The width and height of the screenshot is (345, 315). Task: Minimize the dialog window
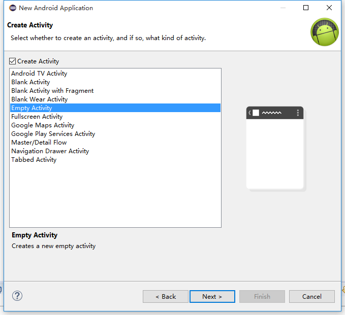point(283,8)
